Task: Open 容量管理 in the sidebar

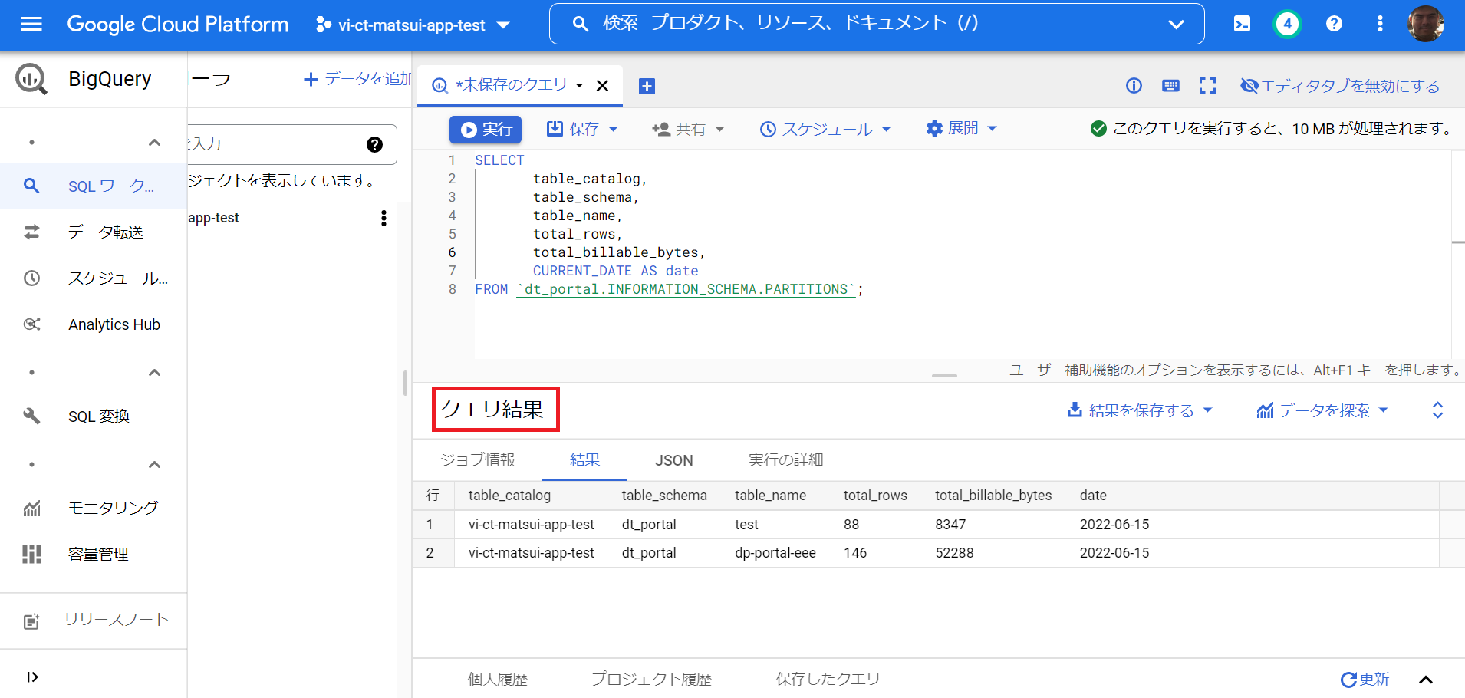Action: tap(94, 554)
